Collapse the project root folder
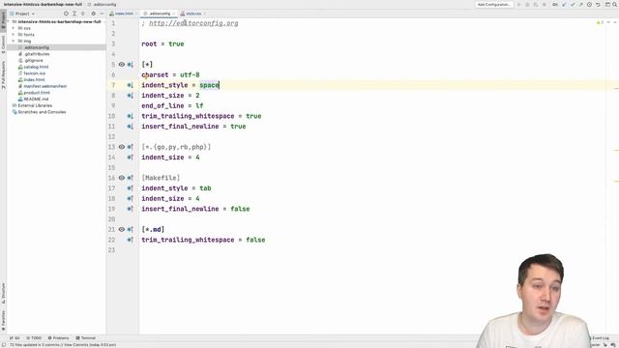Viewport: 619px width, 348px height. point(9,21)
